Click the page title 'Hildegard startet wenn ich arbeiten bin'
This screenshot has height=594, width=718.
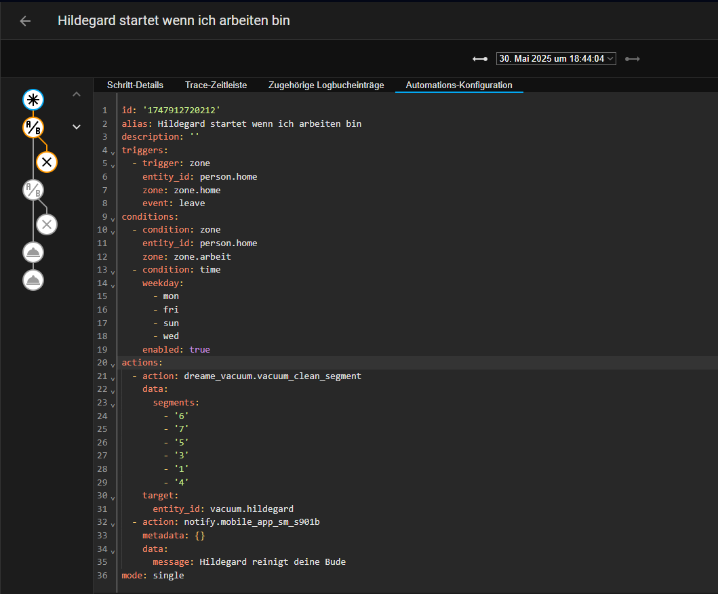[x=174, y=20]
